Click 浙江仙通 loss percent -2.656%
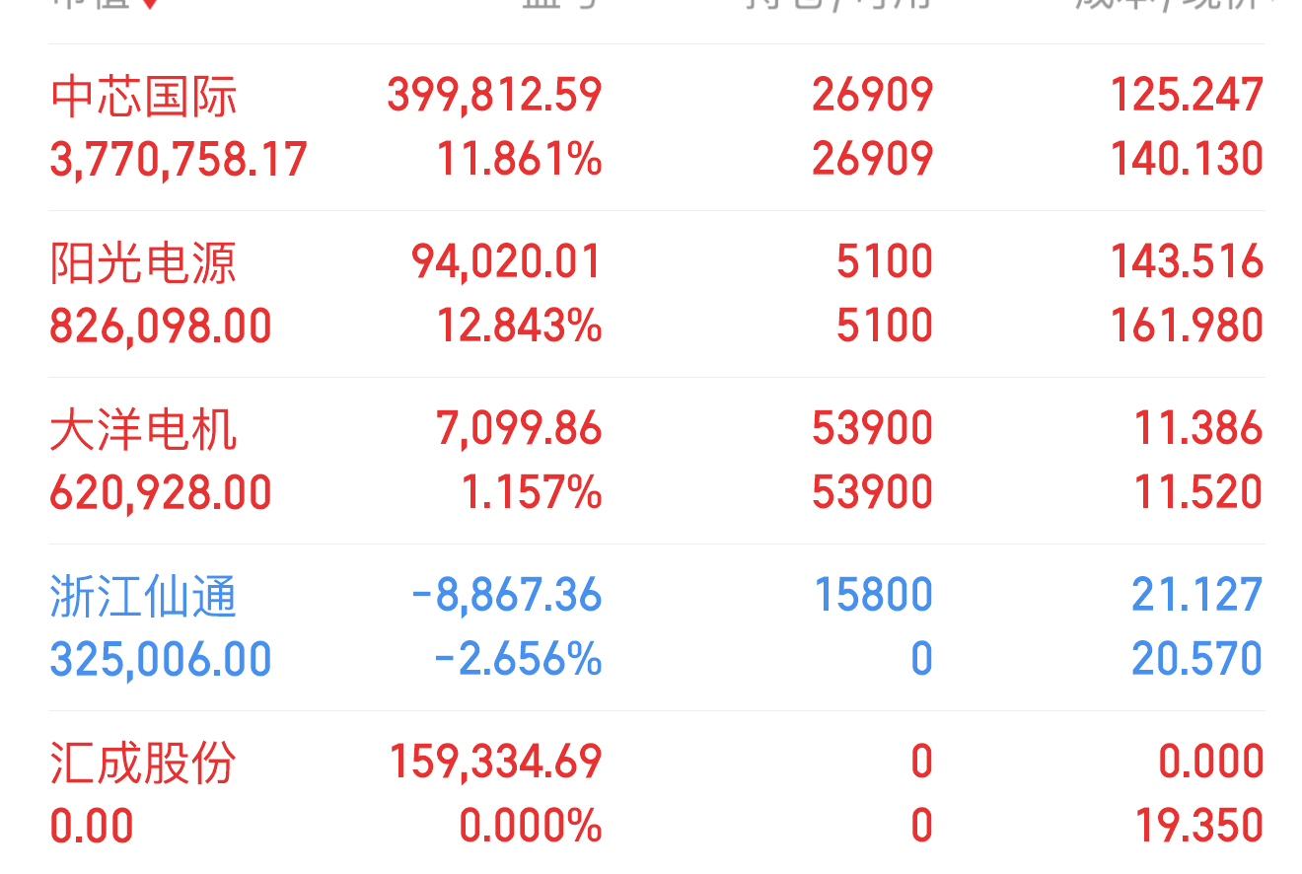 coord(518,659)
